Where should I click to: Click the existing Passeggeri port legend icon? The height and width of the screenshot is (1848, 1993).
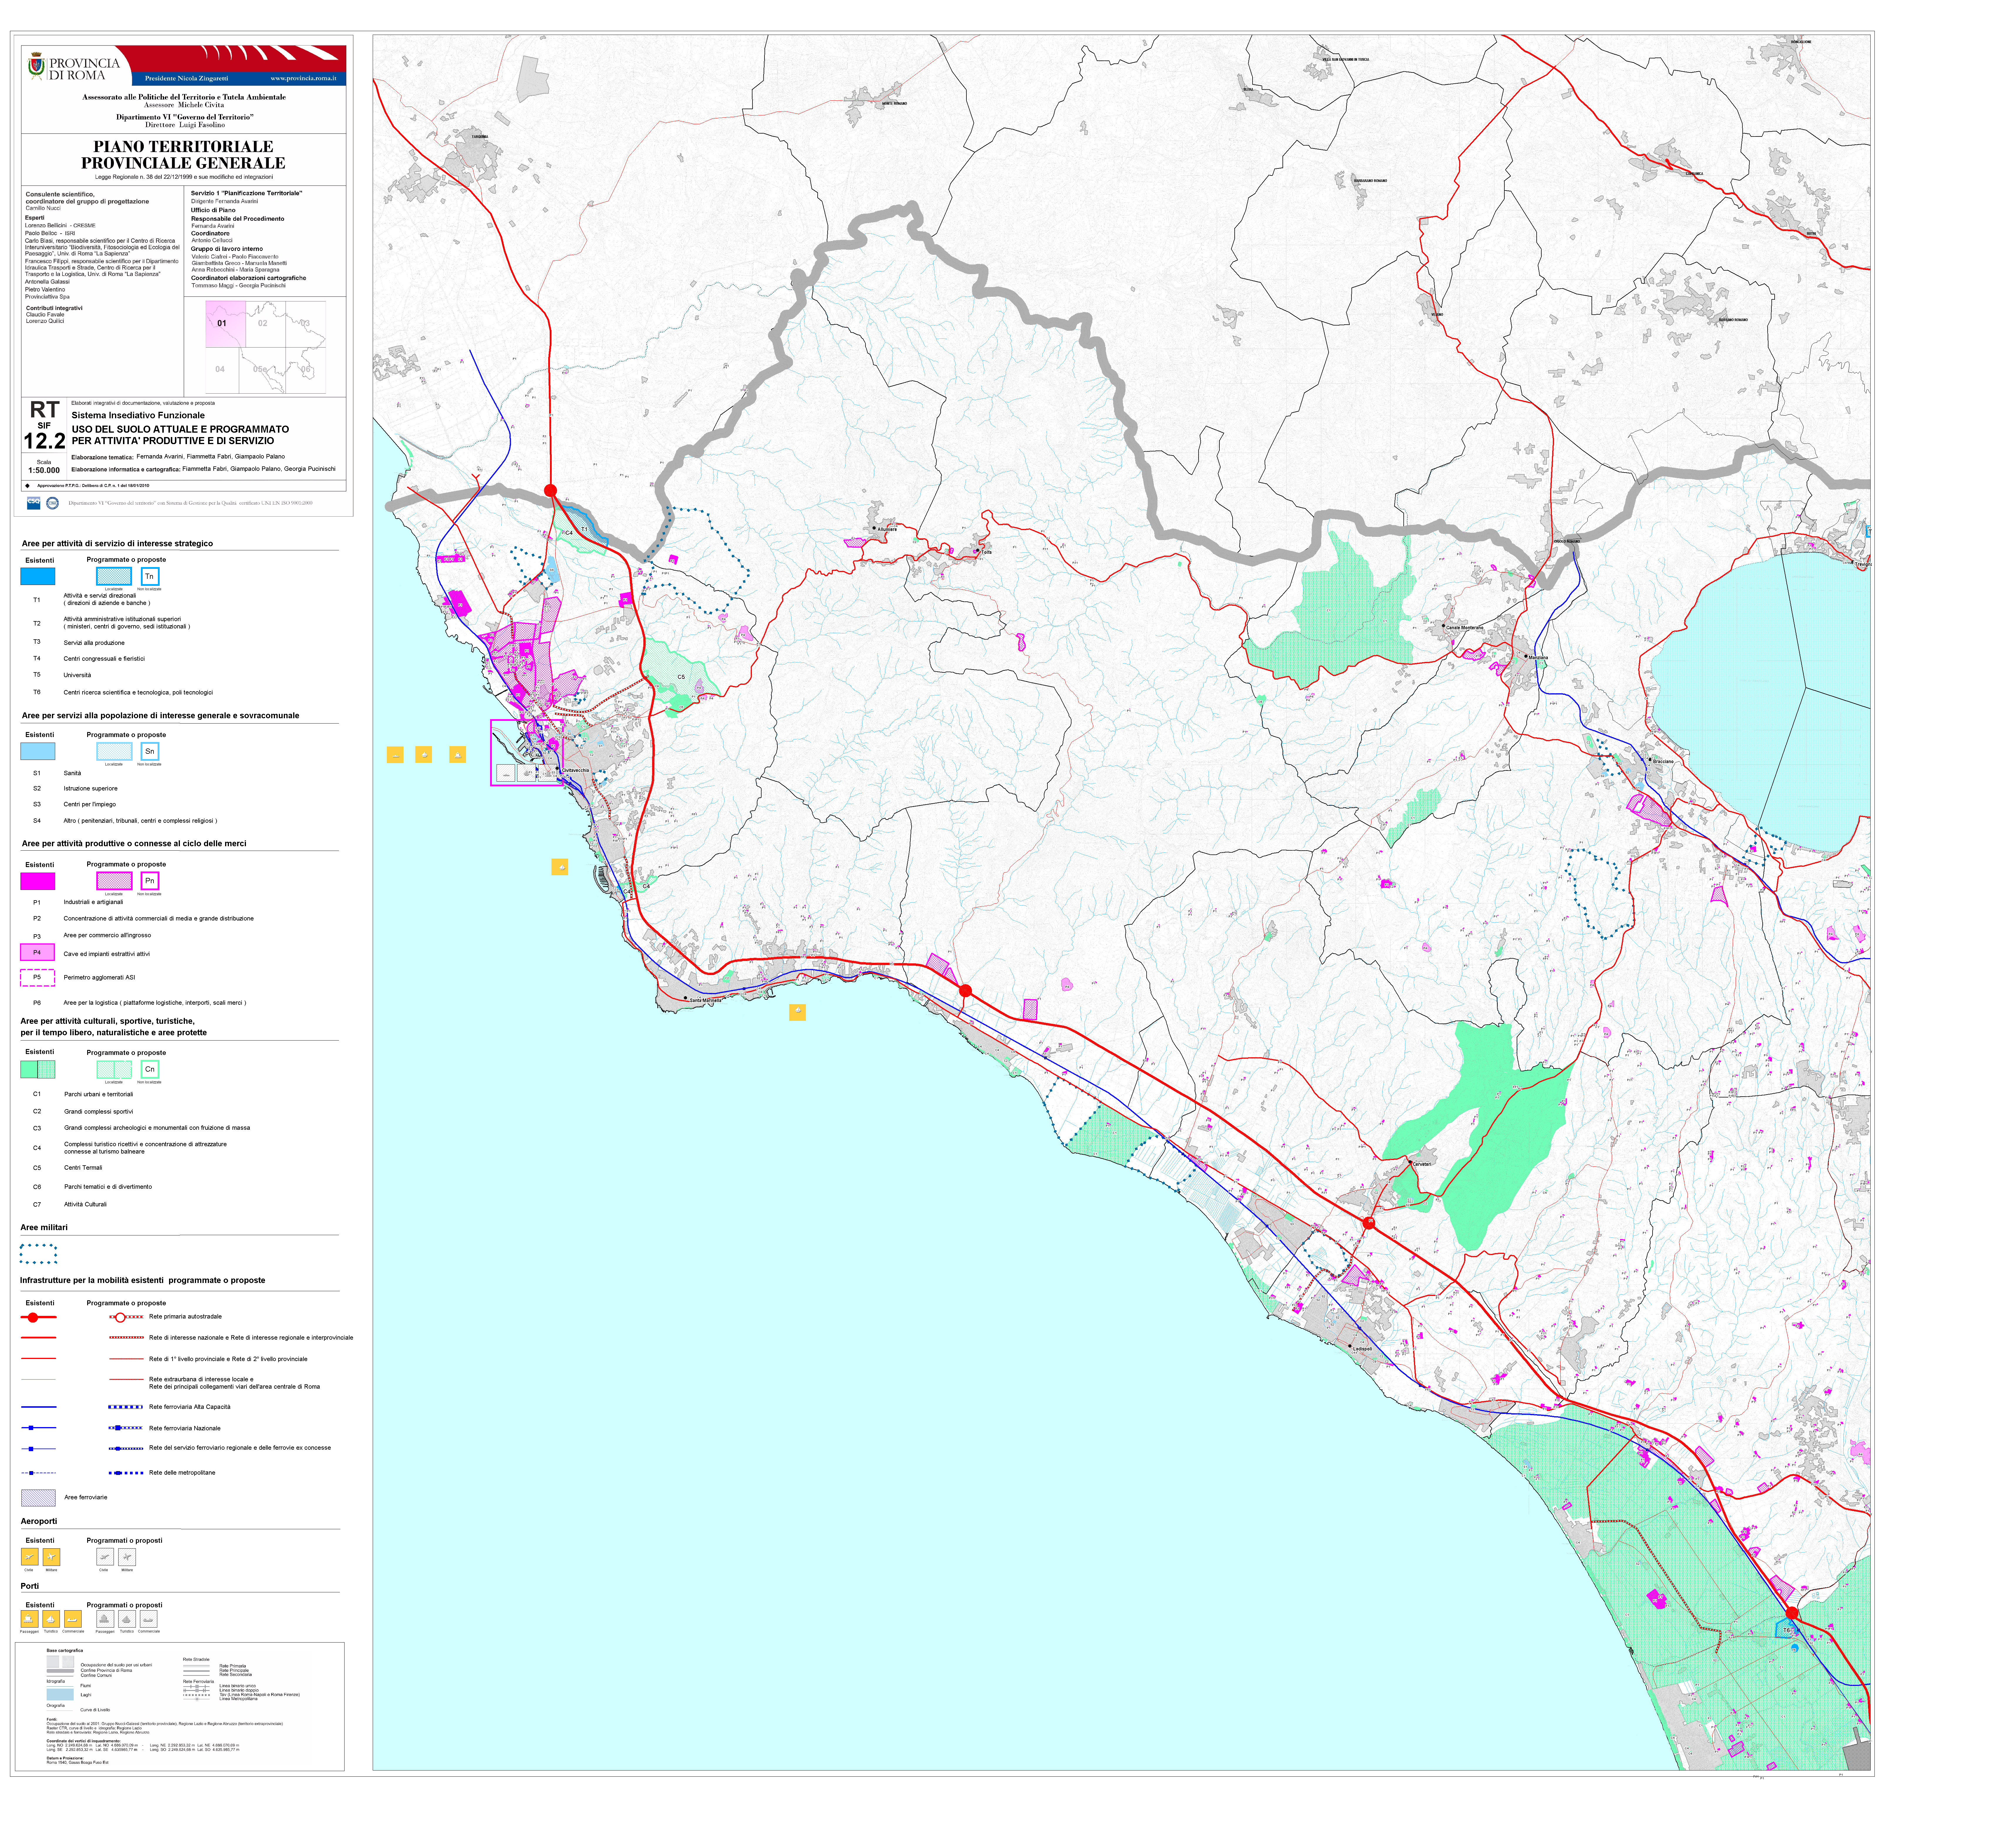(x=30, y=1619)
